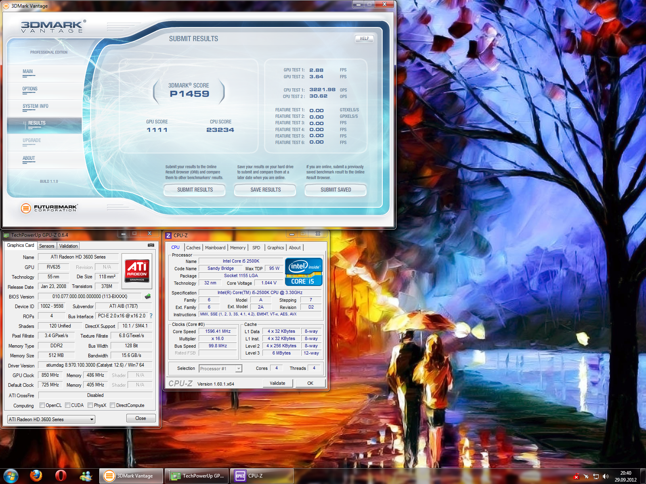Select the Graphics Card tab in GPU-Z
This screenshot has width=646, height=484.
[21, 245]
